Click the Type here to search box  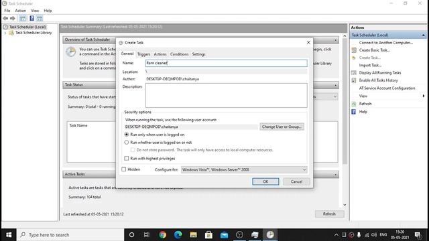pos(70,235)
